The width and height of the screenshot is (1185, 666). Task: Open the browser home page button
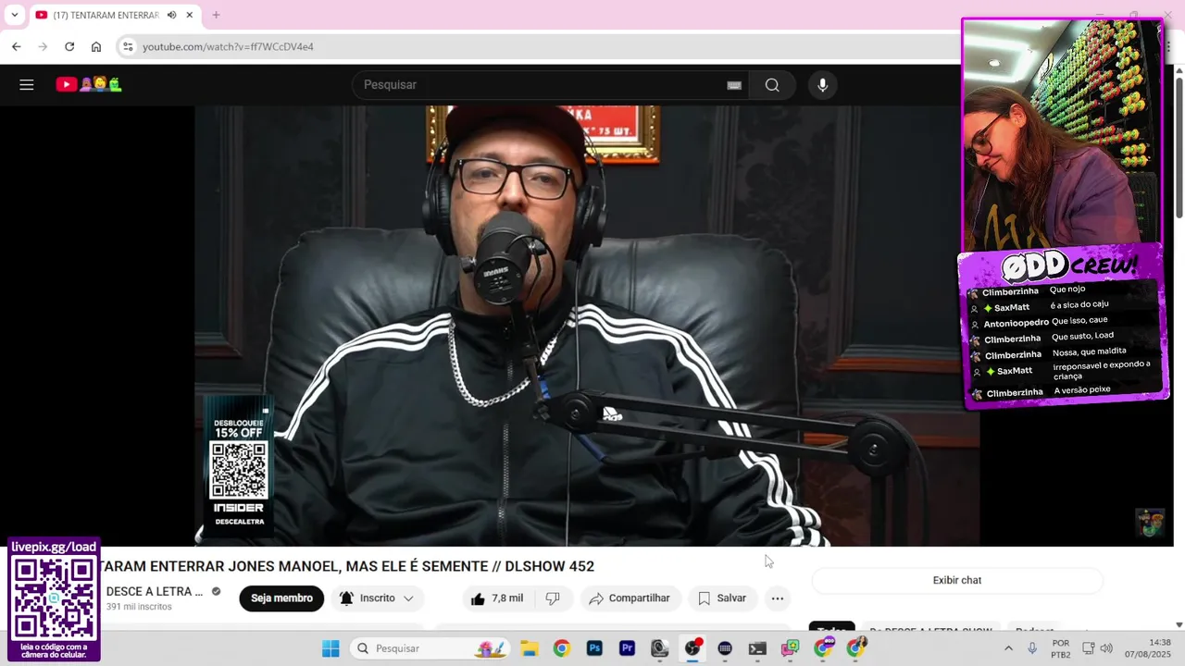(x=96, y=46)
